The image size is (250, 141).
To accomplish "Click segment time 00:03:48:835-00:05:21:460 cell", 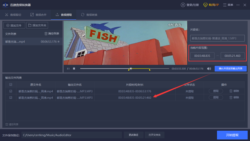I will coord(135,97).
